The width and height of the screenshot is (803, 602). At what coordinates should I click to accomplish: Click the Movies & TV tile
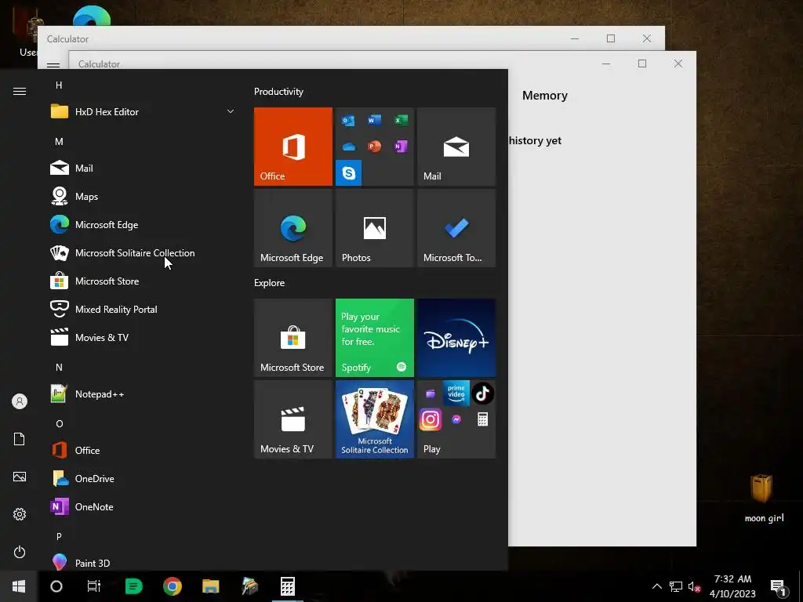[x=293, y=419]
